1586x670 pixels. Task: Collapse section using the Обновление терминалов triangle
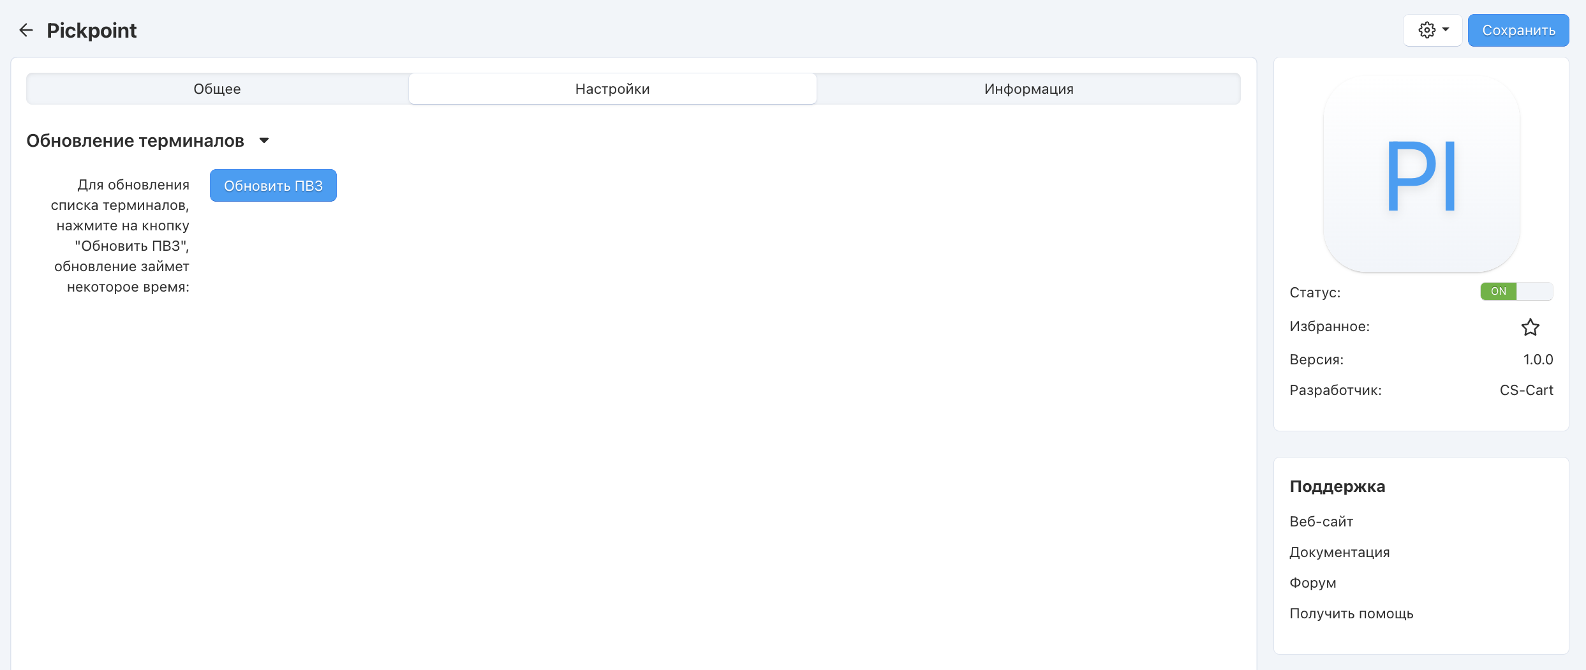pos(264,140)
